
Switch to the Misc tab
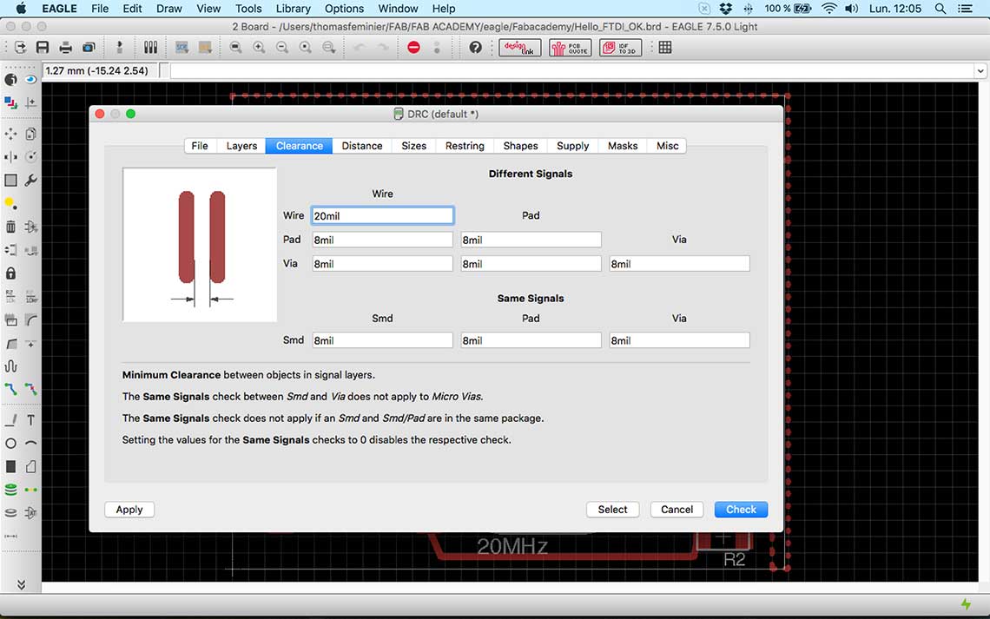click(x=667, y=146)
